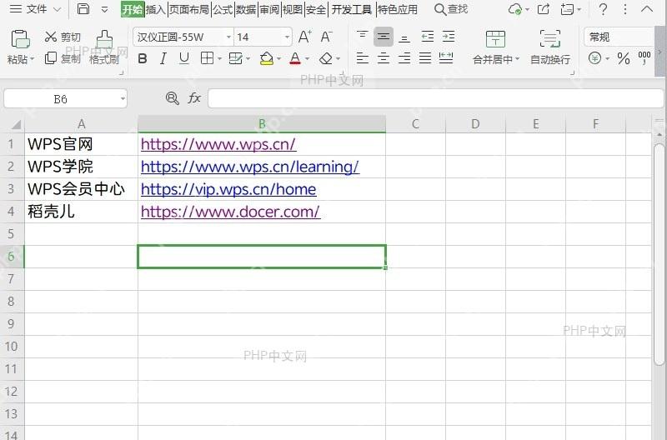Click the eraser clear formatting icon
This screenshot has width=667, height=440.
pyautogui.click(x=326, y=58)
